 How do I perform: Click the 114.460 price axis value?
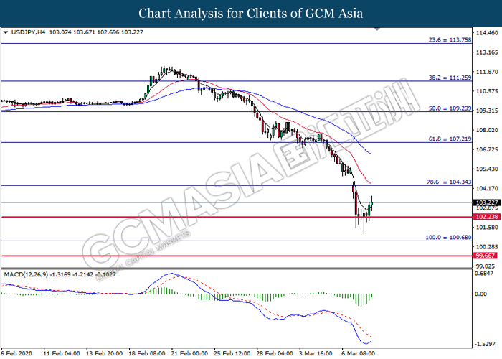pos(487,33)
